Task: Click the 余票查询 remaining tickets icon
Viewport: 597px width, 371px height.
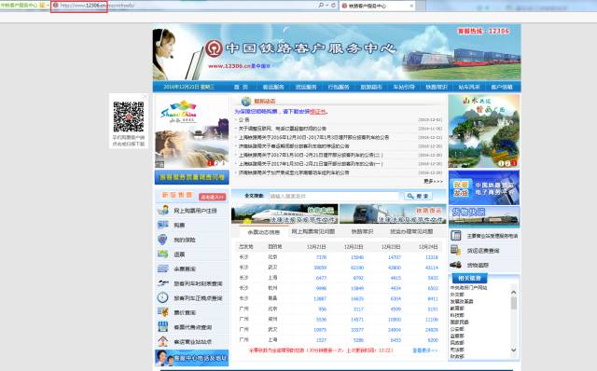Action: [163, 268]
